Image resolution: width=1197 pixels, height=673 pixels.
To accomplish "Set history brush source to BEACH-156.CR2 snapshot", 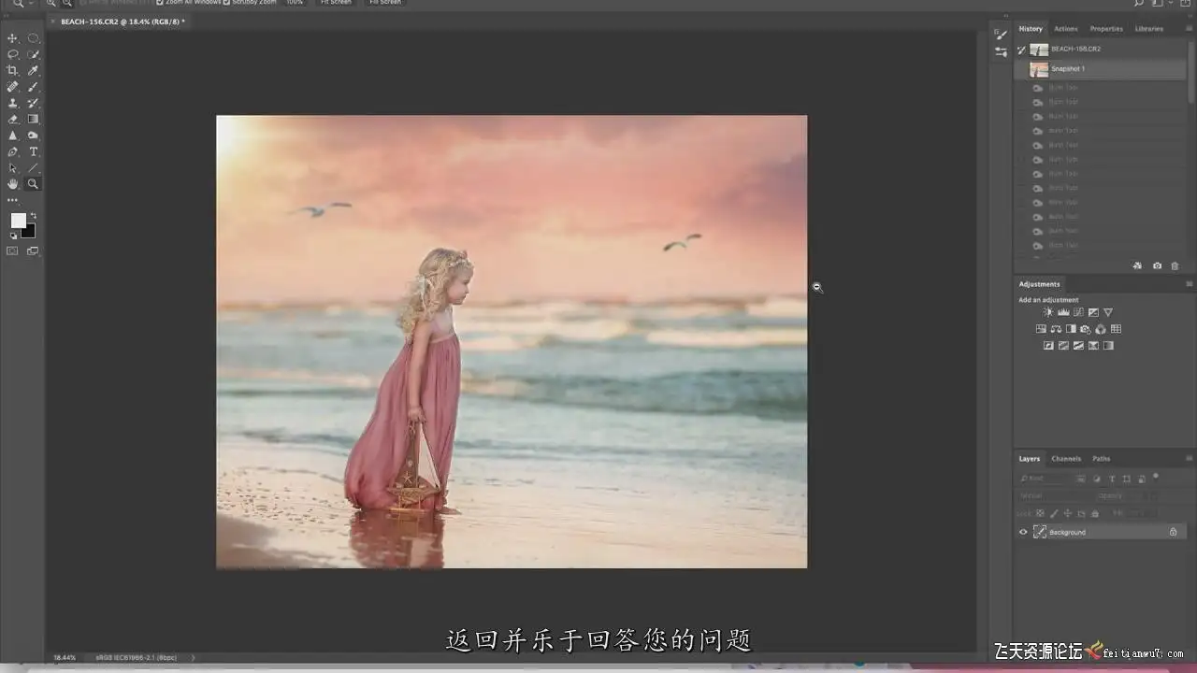I will tap(1022, 49).
